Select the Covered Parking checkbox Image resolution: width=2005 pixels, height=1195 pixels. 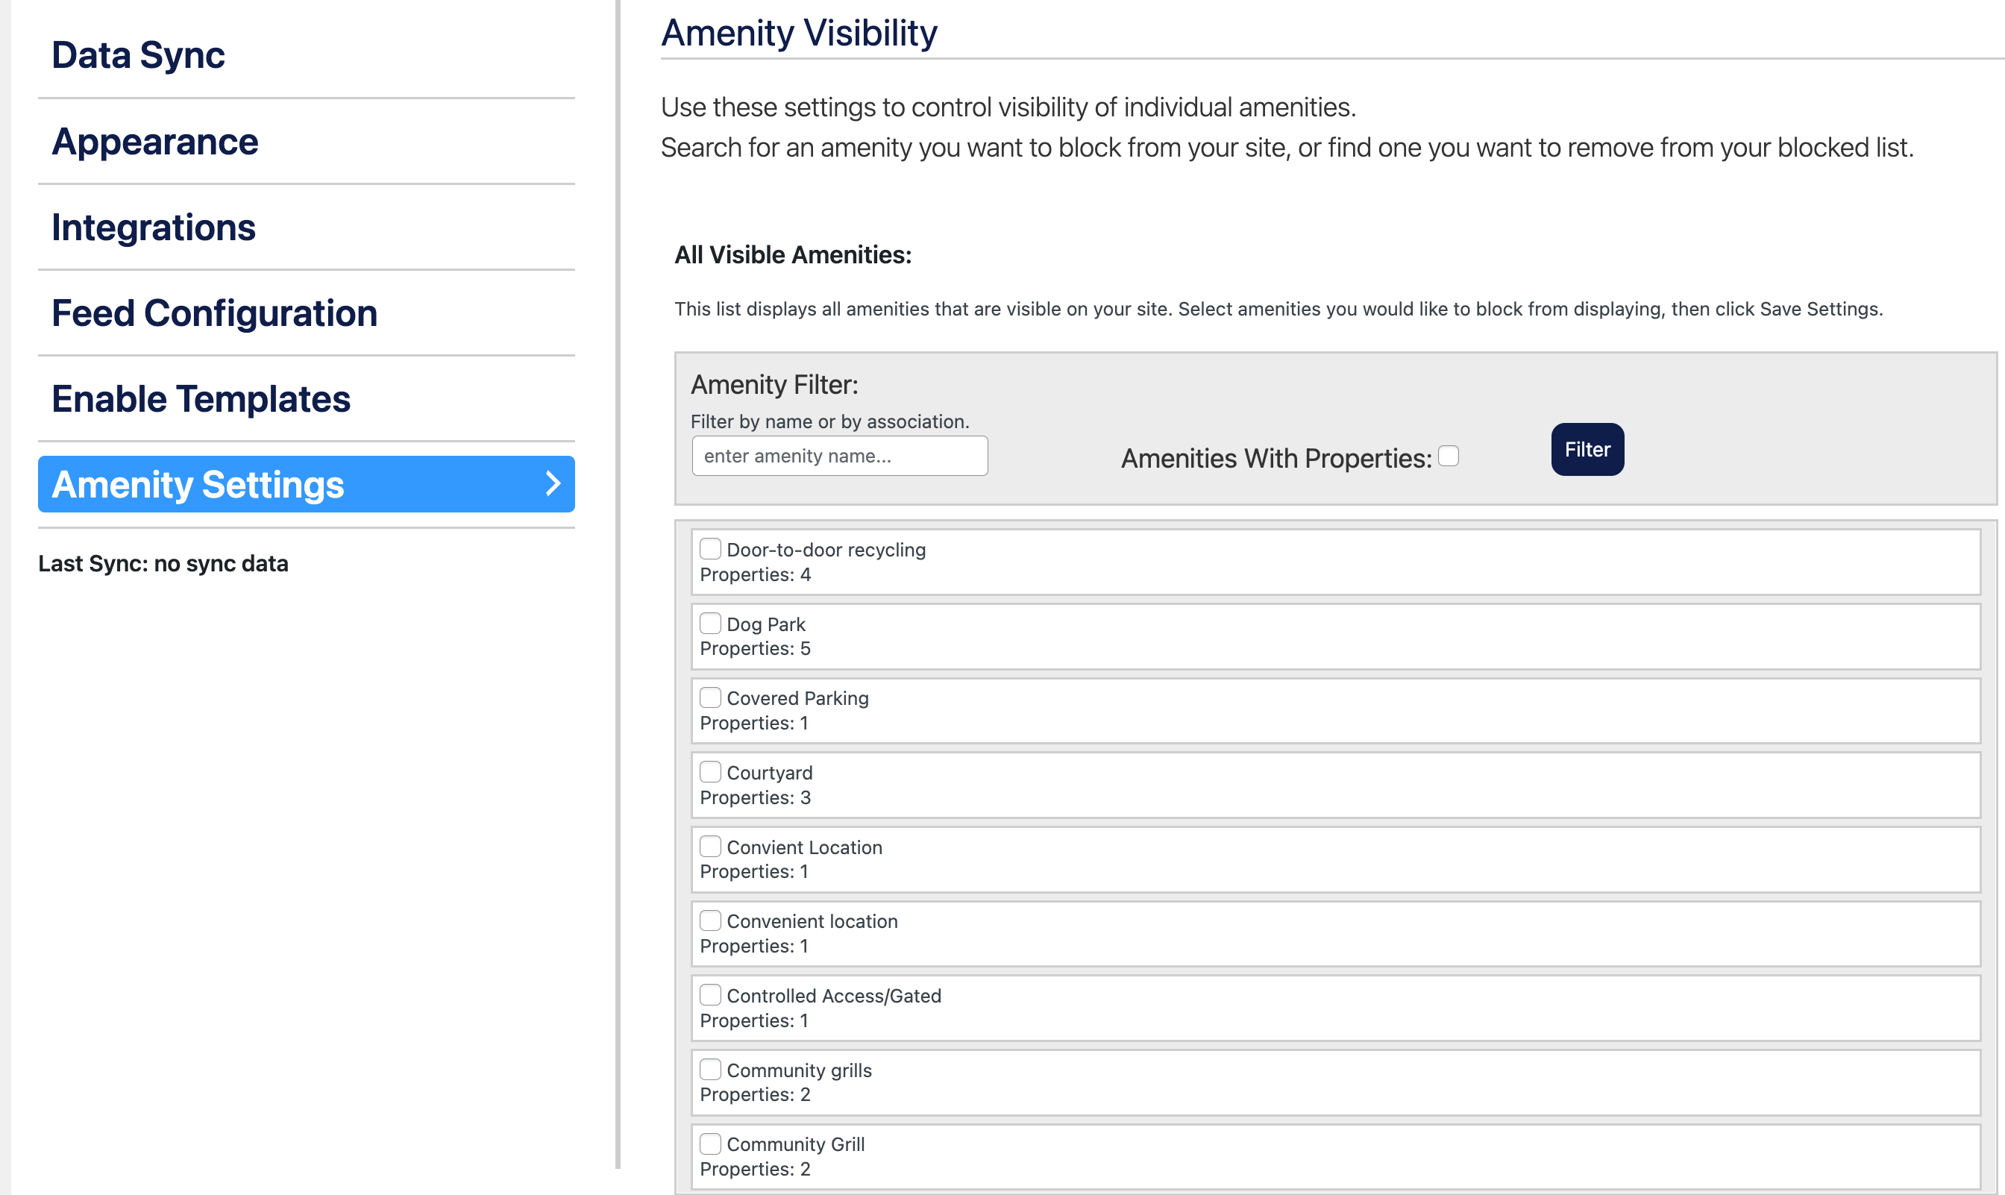(710, 697)
